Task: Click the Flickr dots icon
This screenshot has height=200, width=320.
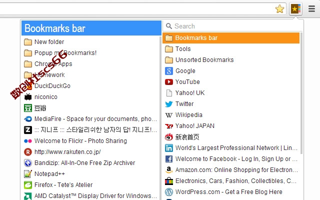Action: [x=28, y=141]
